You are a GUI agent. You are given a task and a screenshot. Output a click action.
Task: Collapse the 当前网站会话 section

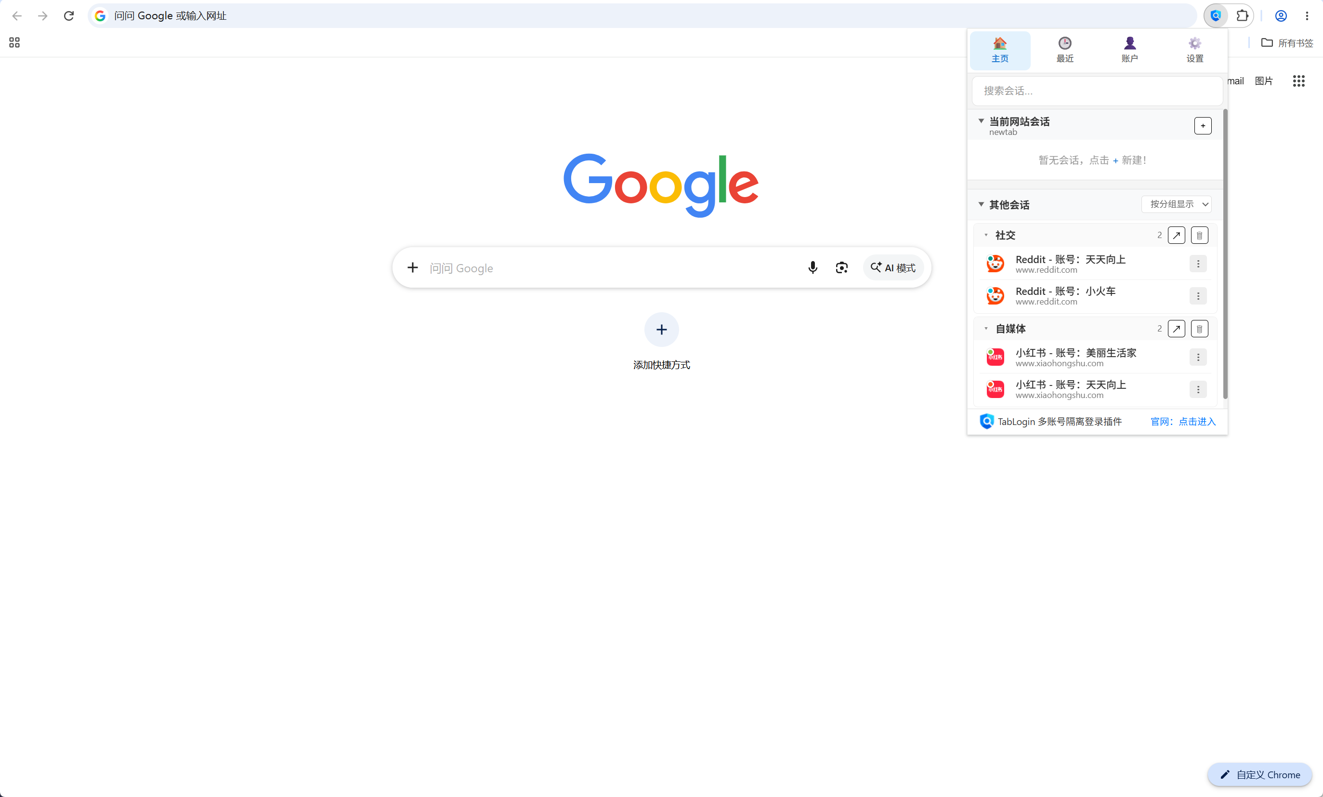[x=981, y=121]
